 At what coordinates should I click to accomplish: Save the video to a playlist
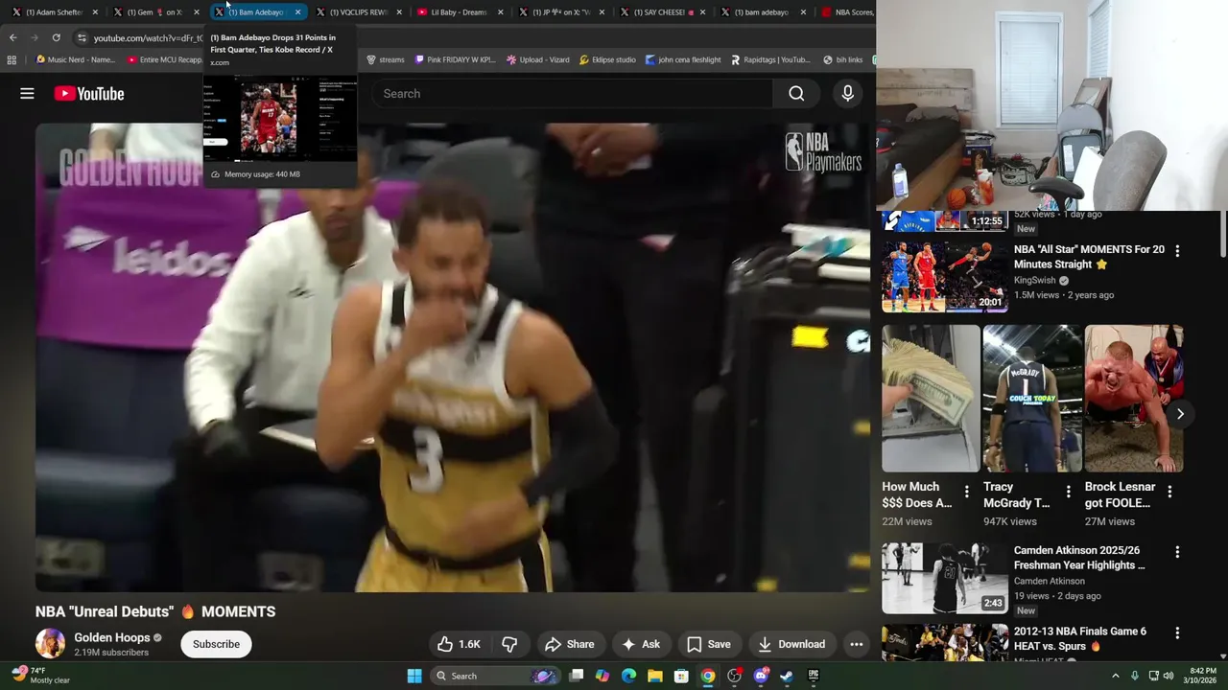pyautogui.click(x=708, y=644)
